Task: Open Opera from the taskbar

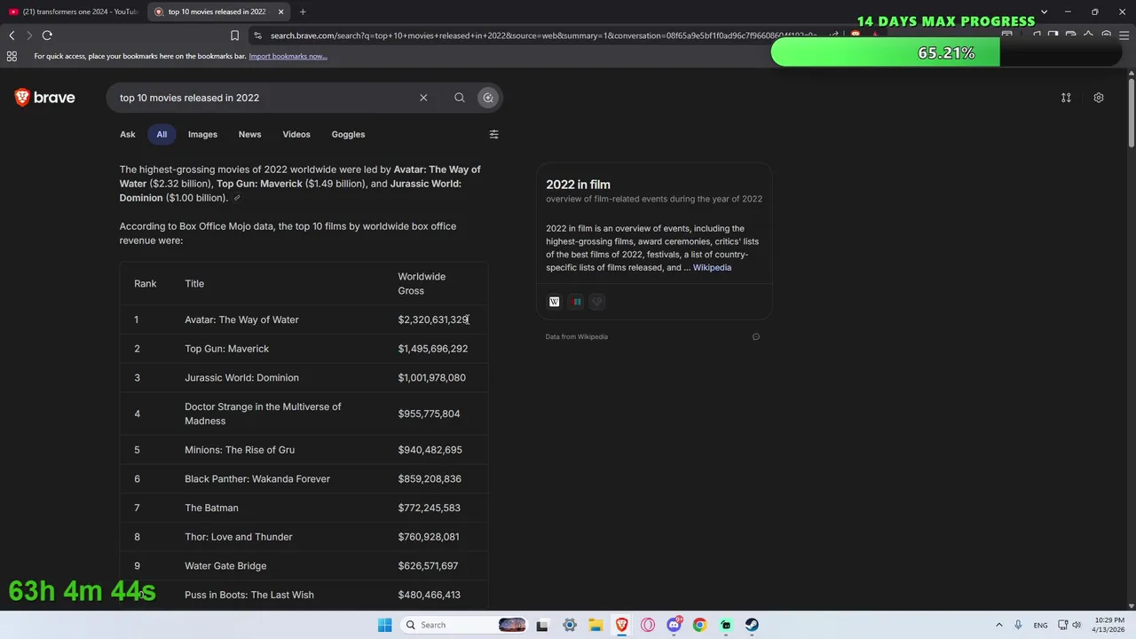Action: tap(648, 625)
